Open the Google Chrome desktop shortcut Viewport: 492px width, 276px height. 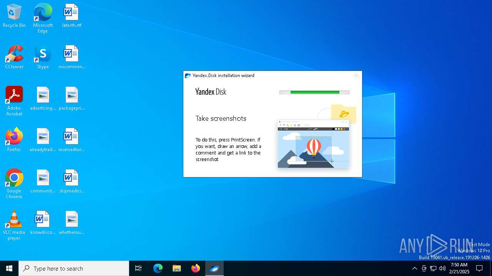(14, 184)
